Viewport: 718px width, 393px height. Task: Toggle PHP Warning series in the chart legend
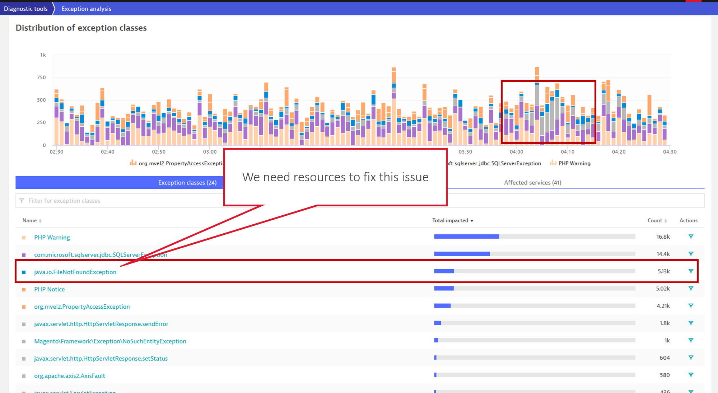[x=574, y=163]
